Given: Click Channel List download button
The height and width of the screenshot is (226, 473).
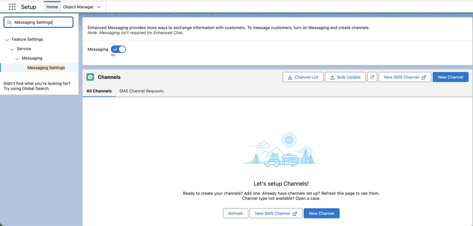Looking at the screenshot, I should [x=303, y=77].
